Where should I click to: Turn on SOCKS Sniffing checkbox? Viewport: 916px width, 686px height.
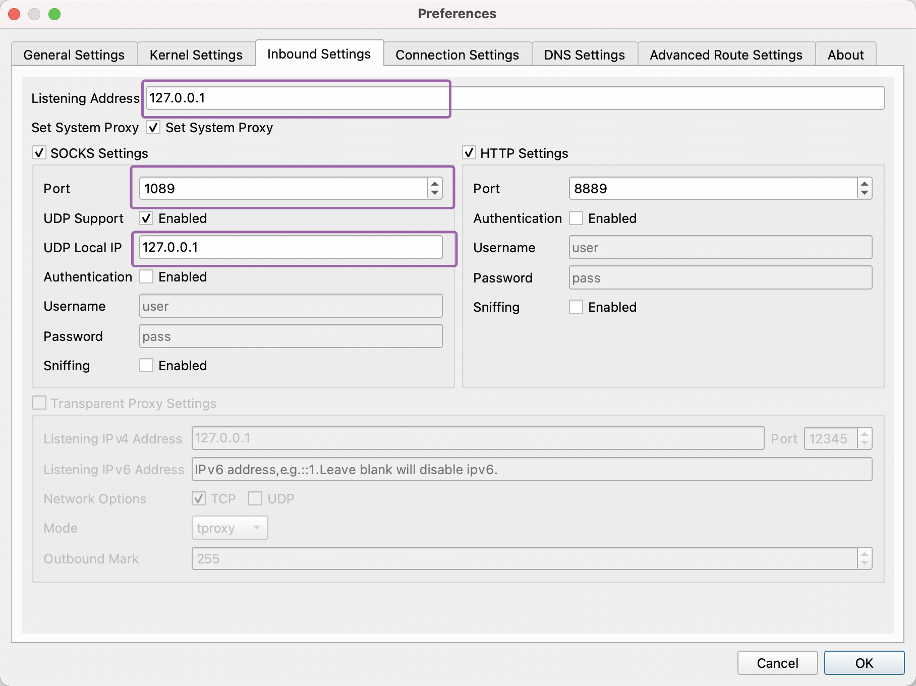(146, 366)
